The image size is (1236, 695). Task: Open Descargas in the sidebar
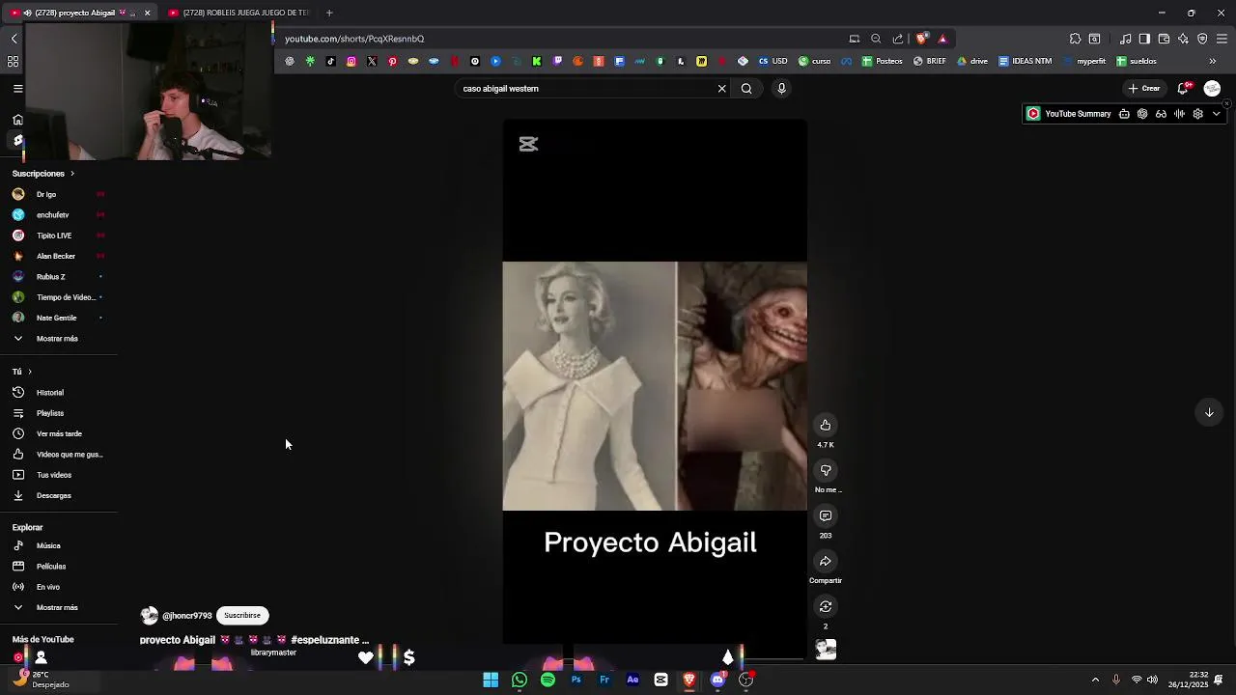coord(54,495)
